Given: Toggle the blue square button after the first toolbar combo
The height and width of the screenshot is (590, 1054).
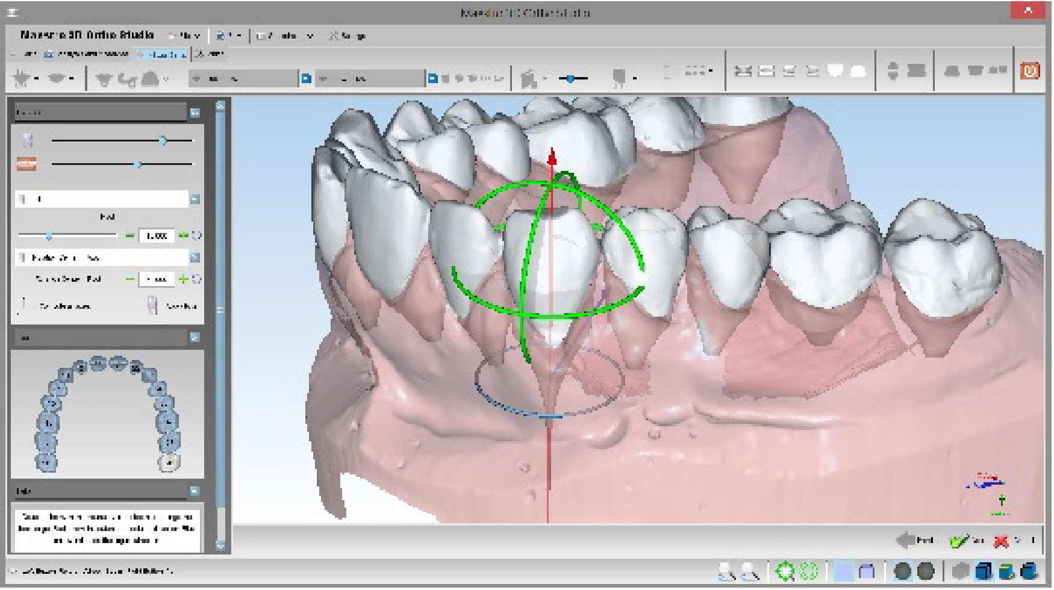Looking at the screenshot, I should tap(305, 78).
